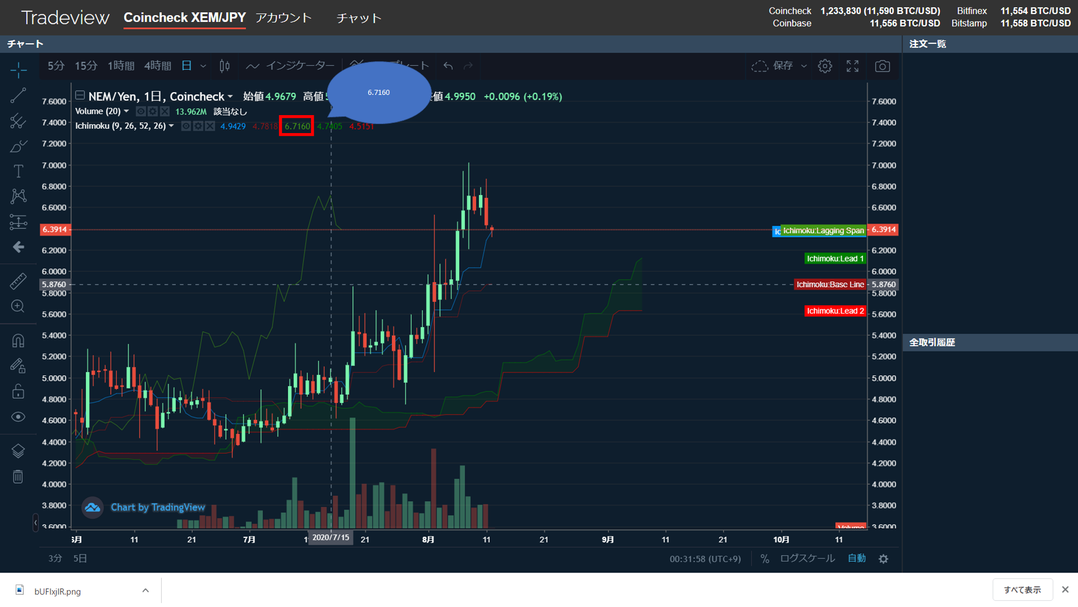The height and width of the screenshot is (607, 1078).
Task: Select the crosshair cursor tool
Action: pyautogui.click(x=18, y=70)
